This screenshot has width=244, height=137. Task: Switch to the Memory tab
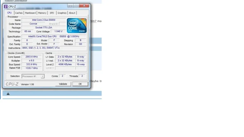42,13
